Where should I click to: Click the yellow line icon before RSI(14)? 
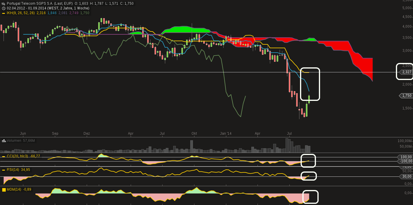(x=4, y=170)
